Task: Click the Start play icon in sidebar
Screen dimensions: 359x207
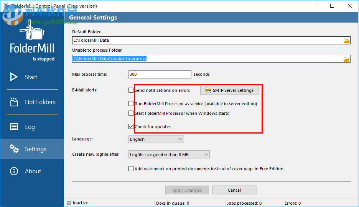Action: coord(14,77)
